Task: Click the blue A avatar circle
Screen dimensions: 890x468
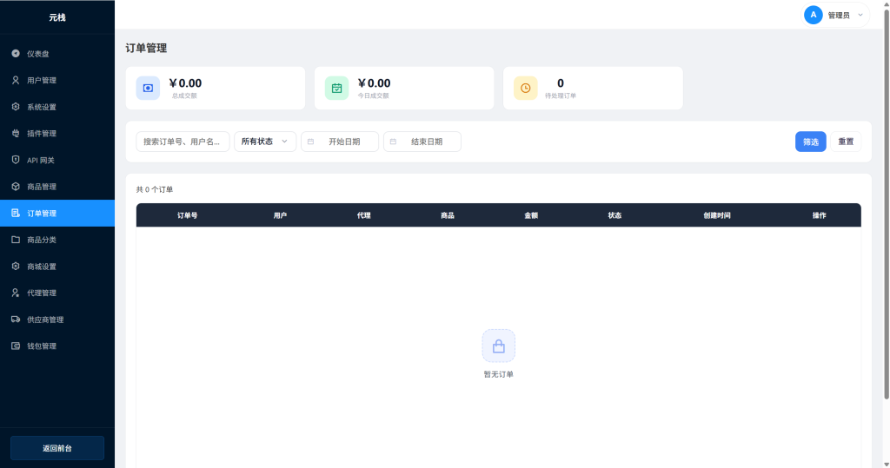Action: coord(814,16)
